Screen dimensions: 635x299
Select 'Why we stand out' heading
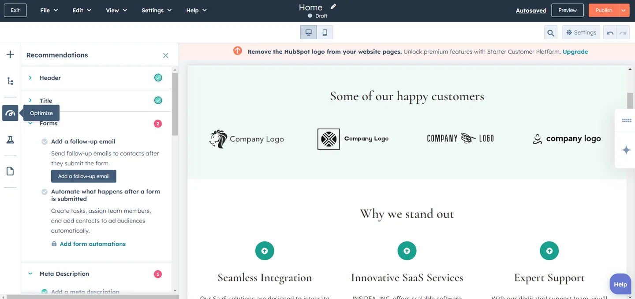[407, 214]
